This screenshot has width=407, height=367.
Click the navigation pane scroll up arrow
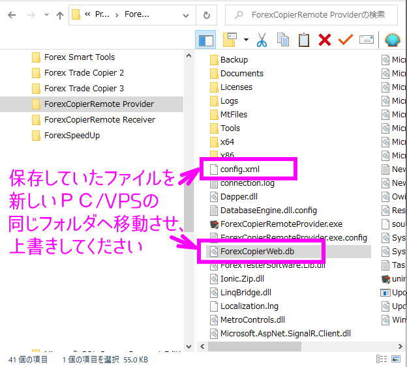click(189, 55)
